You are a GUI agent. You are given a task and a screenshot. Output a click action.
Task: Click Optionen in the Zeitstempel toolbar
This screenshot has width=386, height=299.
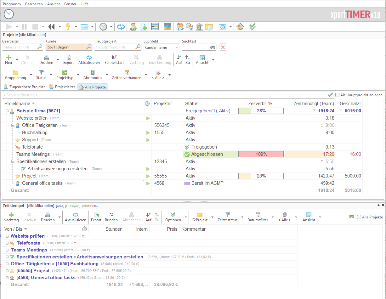point(173,217)
